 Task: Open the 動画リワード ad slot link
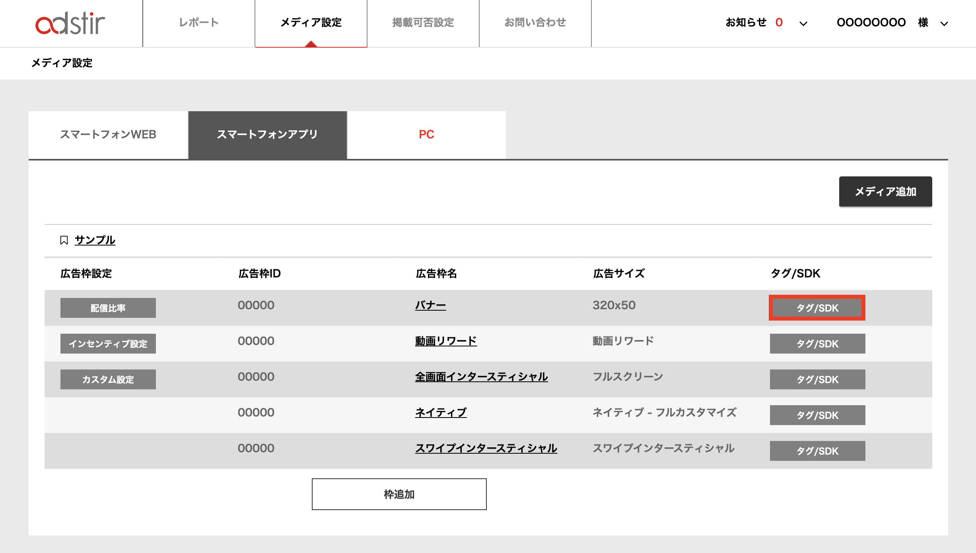(446, 341)
